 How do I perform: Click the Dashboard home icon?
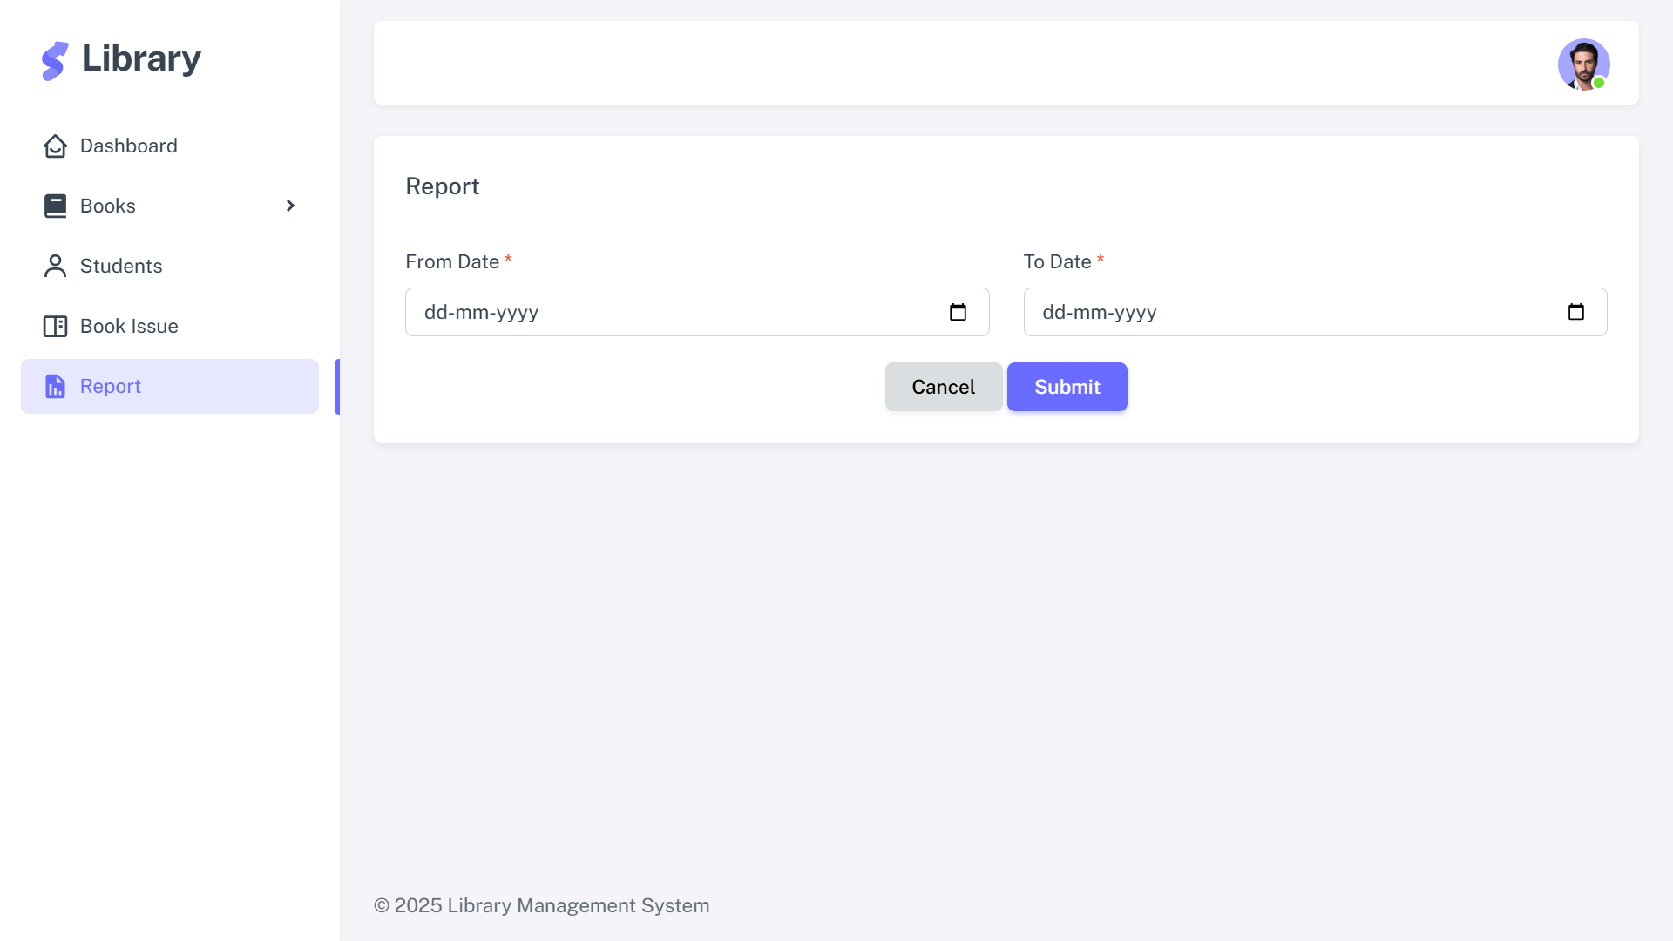click(x=55, y=146)
